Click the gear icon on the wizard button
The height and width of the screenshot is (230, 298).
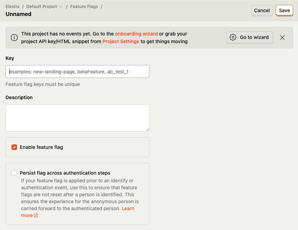pyautogui.click(x=233, y=37)
